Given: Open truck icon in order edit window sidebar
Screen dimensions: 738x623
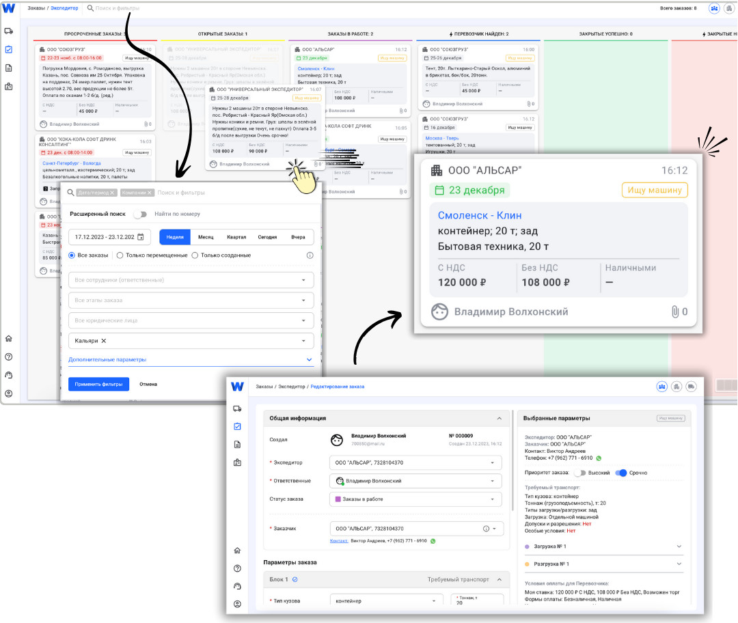Looking at the screenshot, I should [237, 409].
